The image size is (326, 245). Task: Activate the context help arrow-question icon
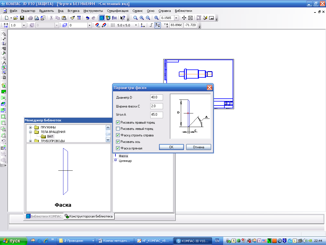123,18
